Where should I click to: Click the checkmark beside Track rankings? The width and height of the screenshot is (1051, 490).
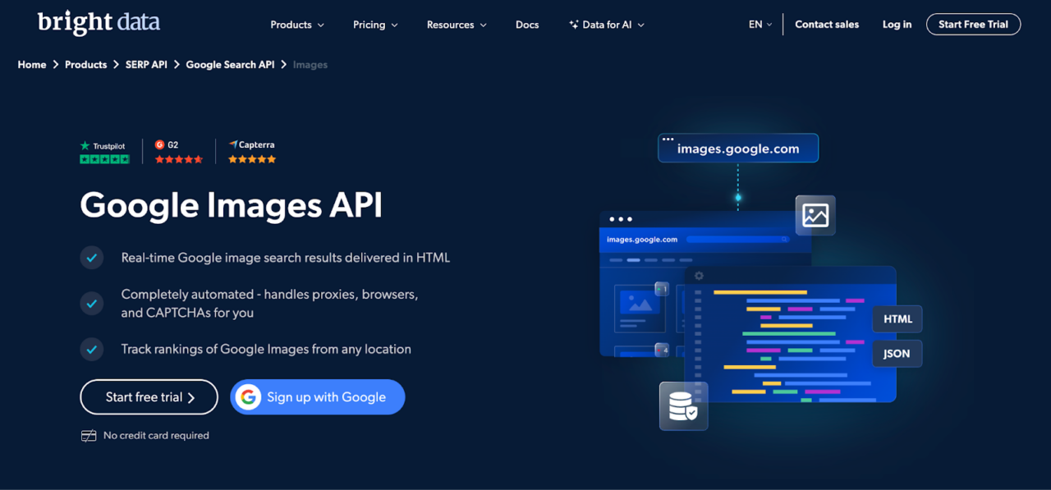click(92, 349)
